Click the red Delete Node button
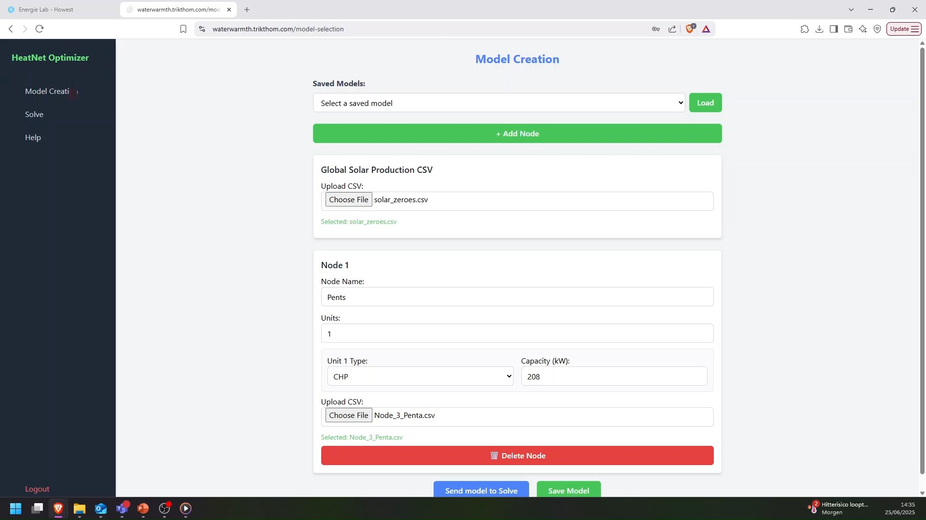Image resolution: width=926 pixels, height=520 pixels. pyautogui.click(x=517, y=455)
